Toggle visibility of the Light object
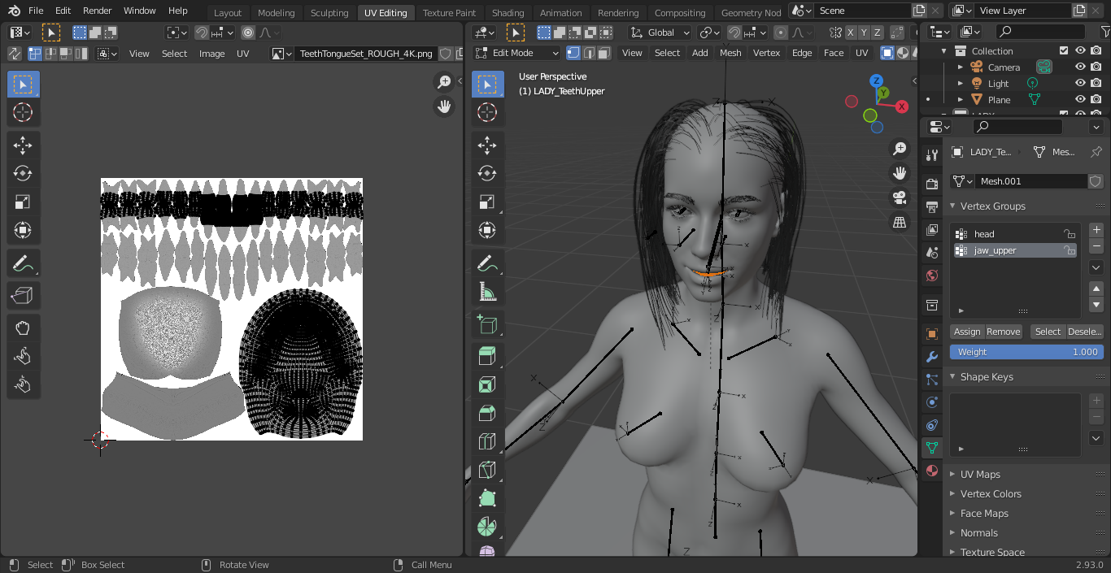The image size is (1111, 573). 1080,84
